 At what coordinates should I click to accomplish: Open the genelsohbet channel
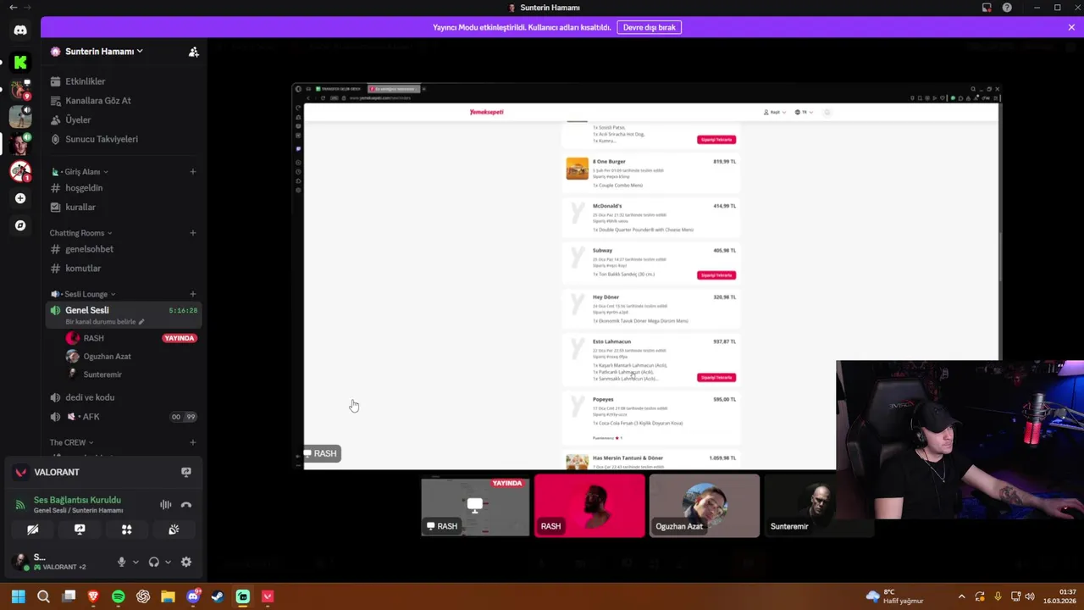click(124, 249)
